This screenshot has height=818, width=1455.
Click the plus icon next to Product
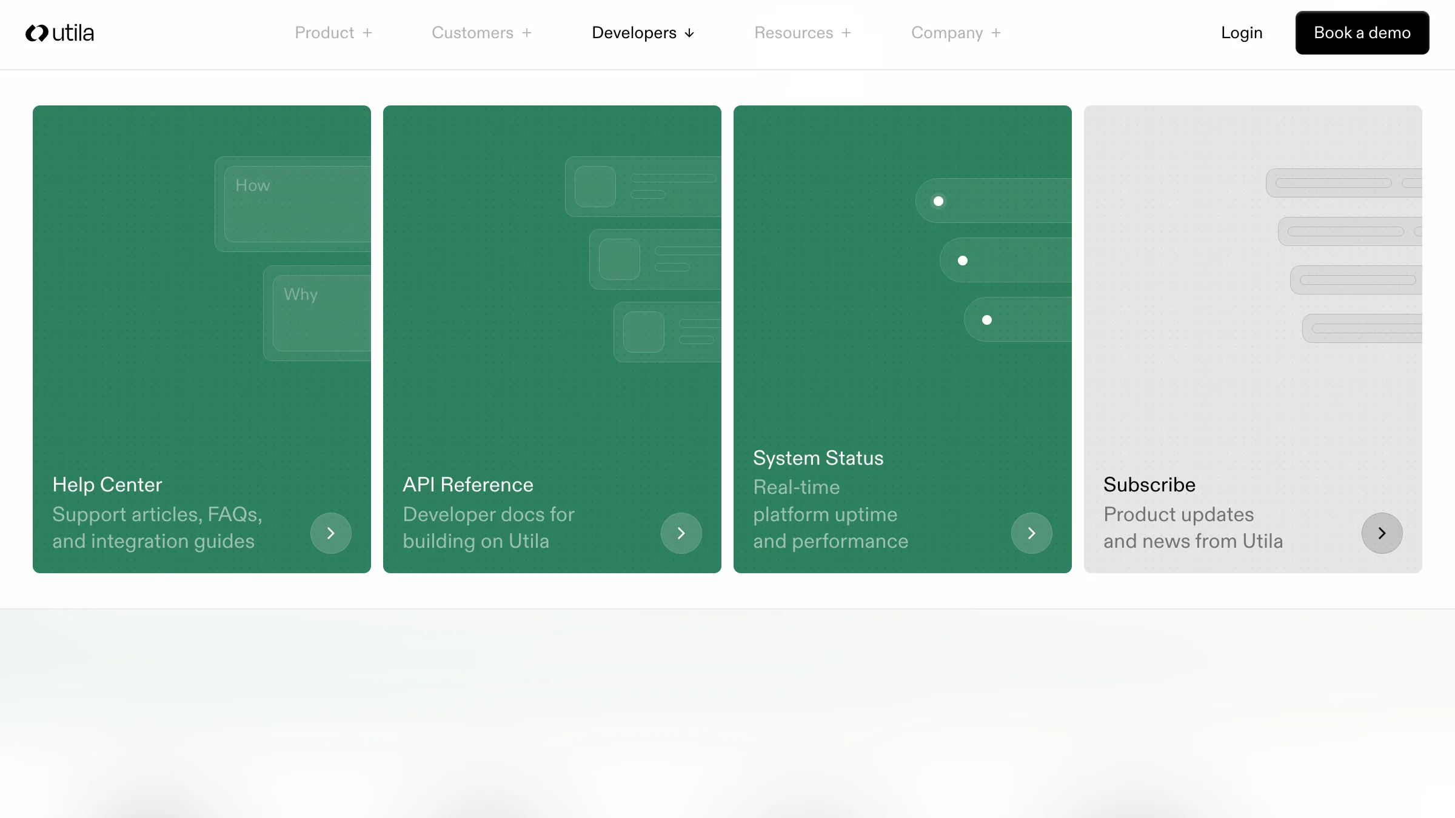click(x=367, y=33)
